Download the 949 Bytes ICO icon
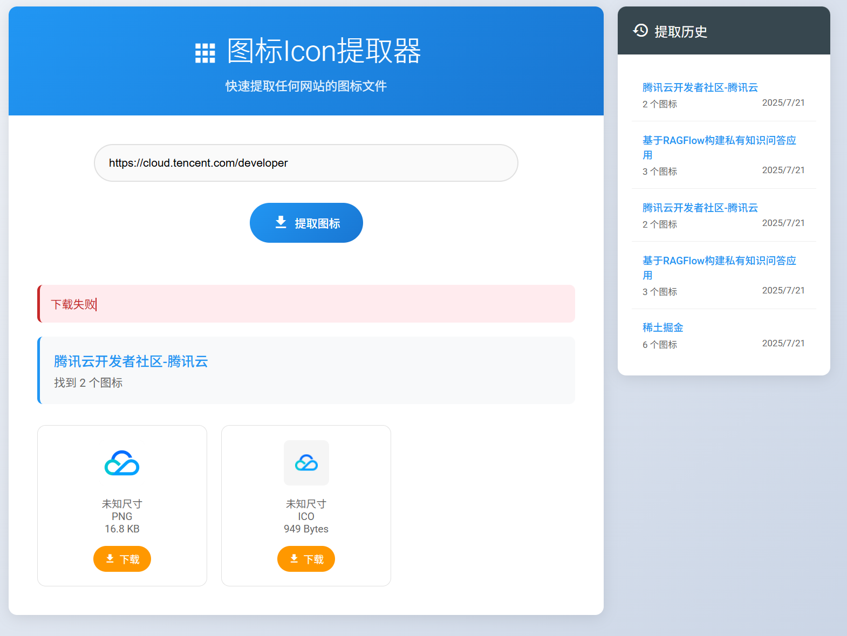847x636 pixels. pyautogui.click(x=306, y=559)
